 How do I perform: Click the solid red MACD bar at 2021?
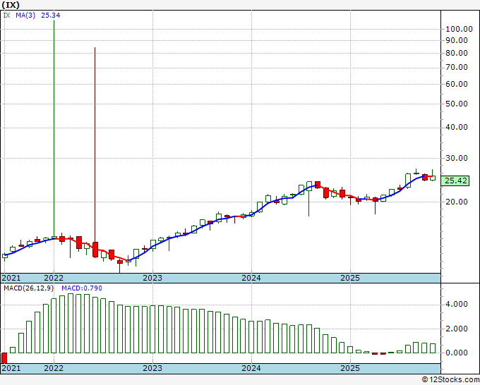(x=4, y=357)
